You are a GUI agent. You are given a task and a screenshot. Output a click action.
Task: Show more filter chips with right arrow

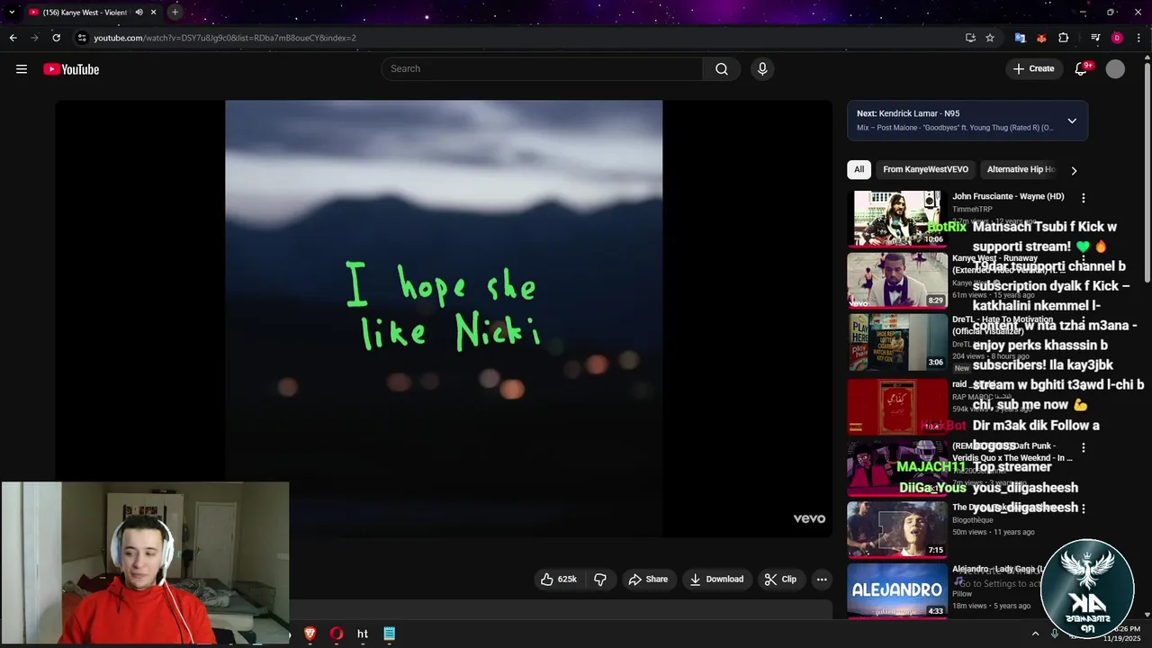(1074, 170)
